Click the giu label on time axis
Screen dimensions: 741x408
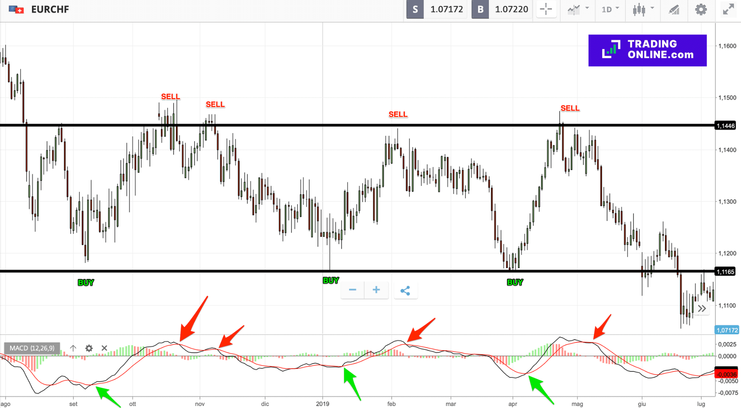click(x=642, y=404)
